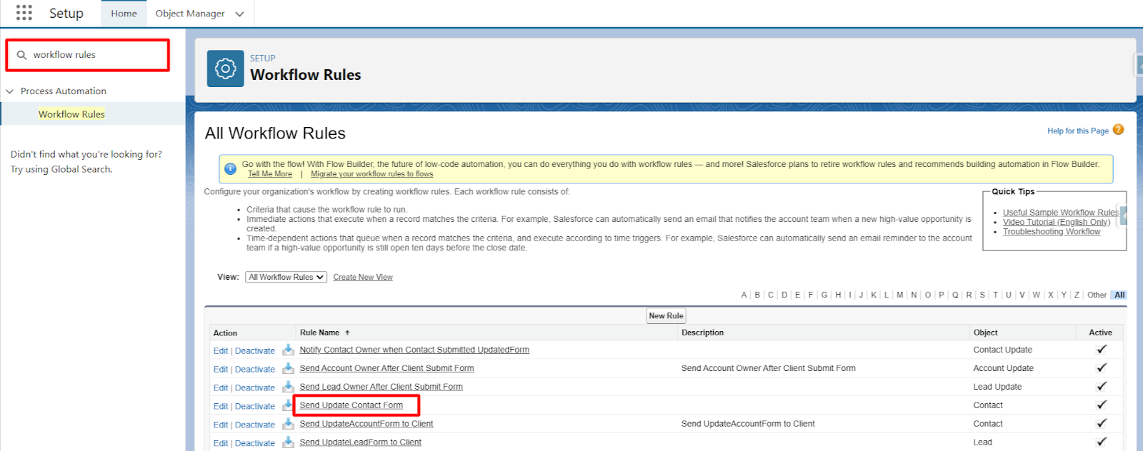Screen dimensions: 1143x451
Task: Open the Help for this Page question icon
Action: 1118,130
